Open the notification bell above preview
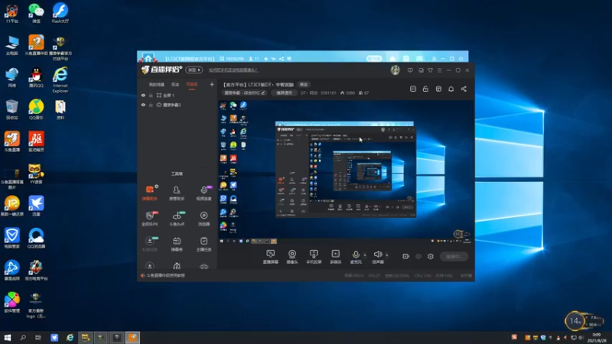Viewport: 612px width, 344px height. [x=451, y=89]
